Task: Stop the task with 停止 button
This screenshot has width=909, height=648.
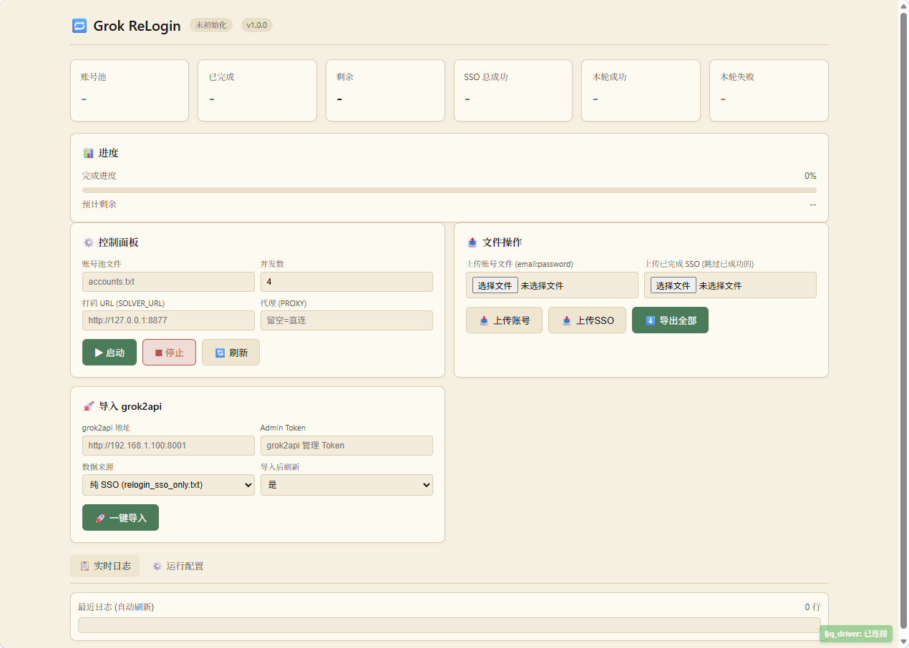Action: pyautogui.click(x=169, y=353)
